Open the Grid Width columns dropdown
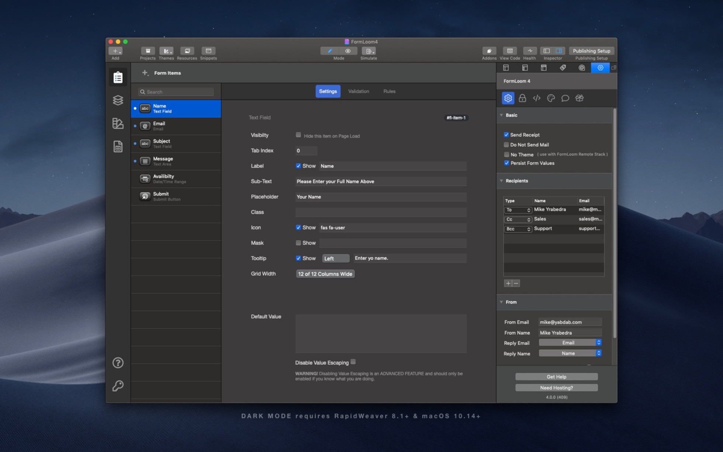Screen dimensions: 723x452 325,274
